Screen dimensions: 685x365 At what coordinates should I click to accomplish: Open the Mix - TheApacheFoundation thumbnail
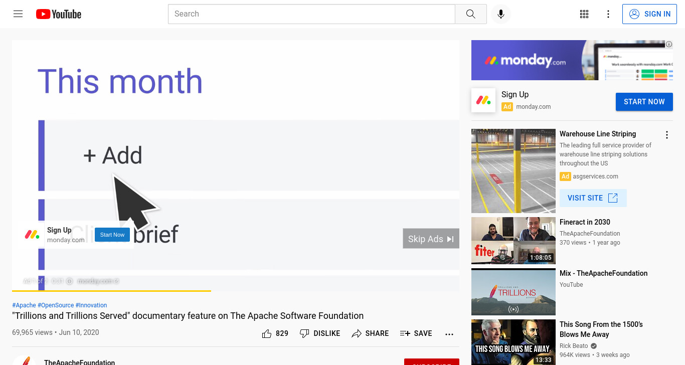point(513,292)
